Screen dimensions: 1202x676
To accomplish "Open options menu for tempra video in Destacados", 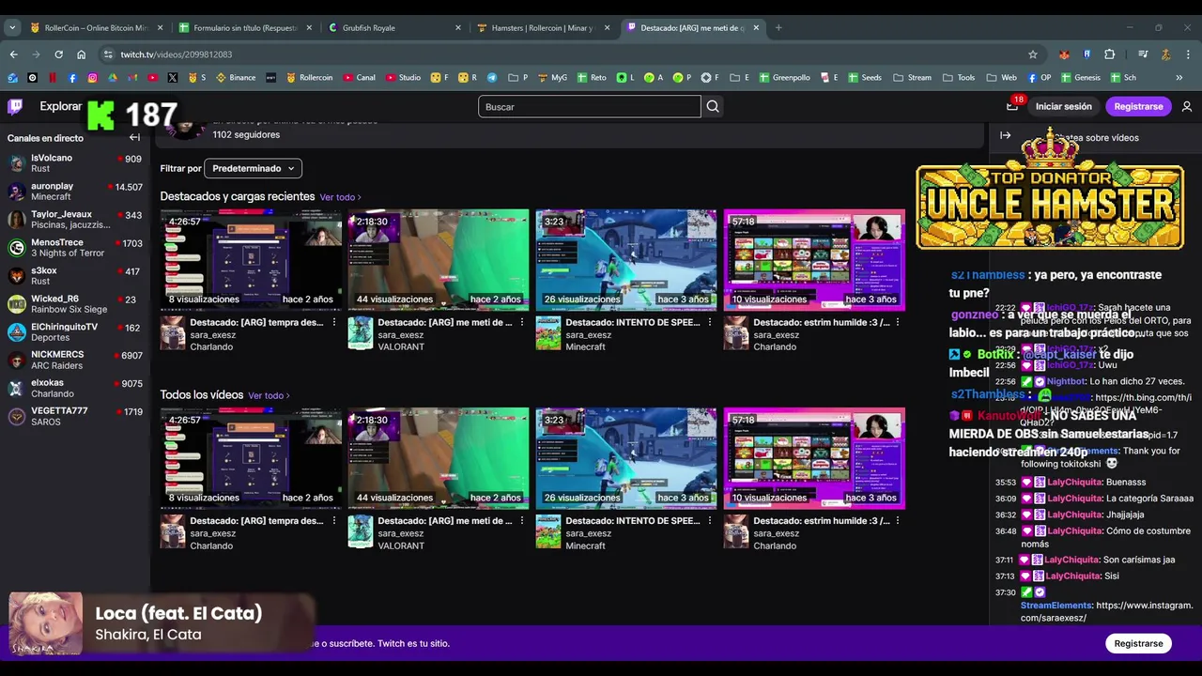I will [333, 322].
